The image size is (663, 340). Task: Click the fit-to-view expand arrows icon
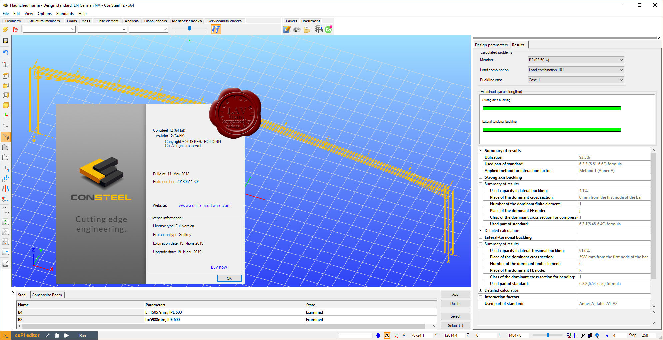[x=6, y=263]
